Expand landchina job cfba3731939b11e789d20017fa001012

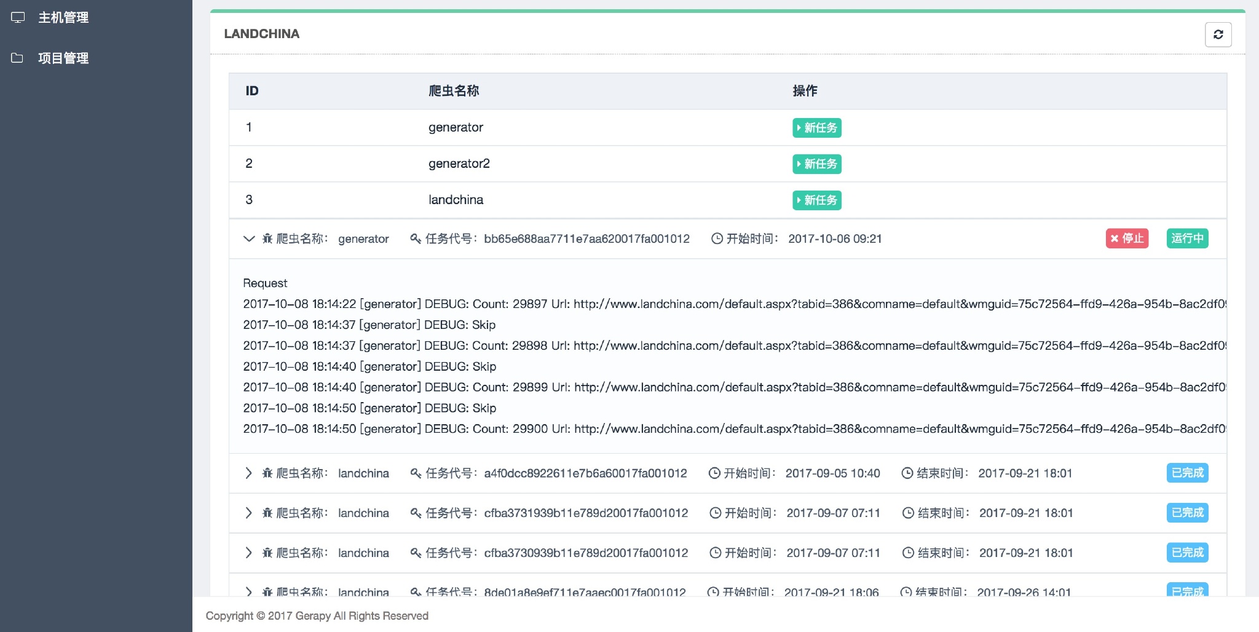pyautogui.click(x=248, y=513)
